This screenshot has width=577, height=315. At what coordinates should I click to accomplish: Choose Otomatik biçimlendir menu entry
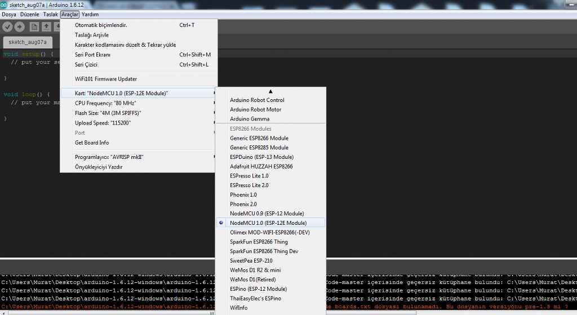coord(139,25)
